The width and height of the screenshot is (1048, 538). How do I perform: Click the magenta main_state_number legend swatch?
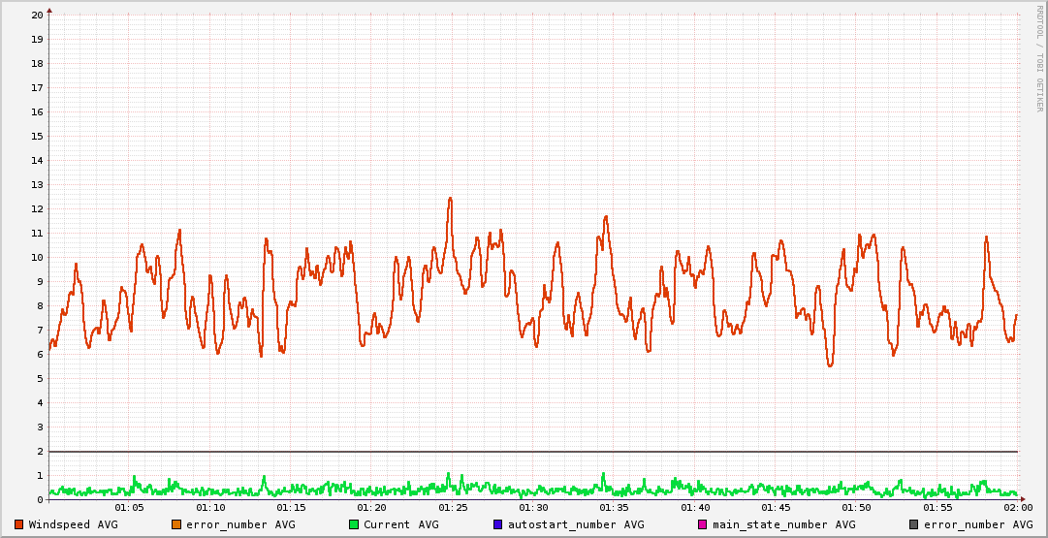[703, 524]
